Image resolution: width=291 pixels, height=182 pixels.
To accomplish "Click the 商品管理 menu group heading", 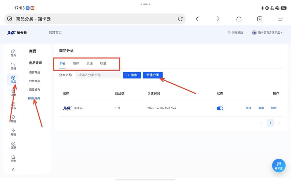I will point(36,63).
